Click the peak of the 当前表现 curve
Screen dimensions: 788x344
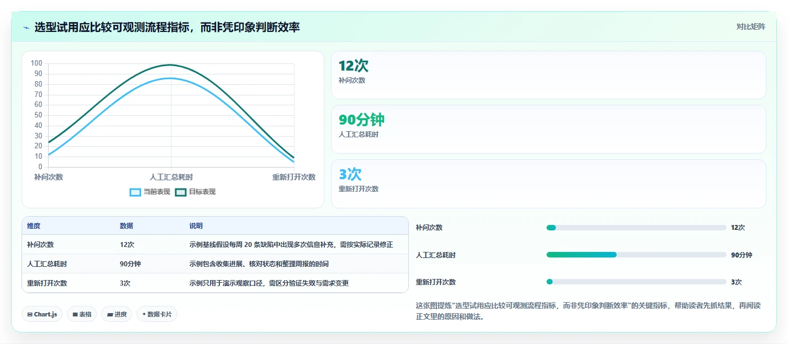(x=171, y=78)
